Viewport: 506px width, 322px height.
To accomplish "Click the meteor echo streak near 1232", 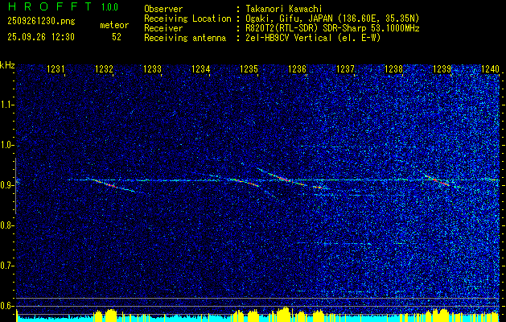I will (111, 185).
